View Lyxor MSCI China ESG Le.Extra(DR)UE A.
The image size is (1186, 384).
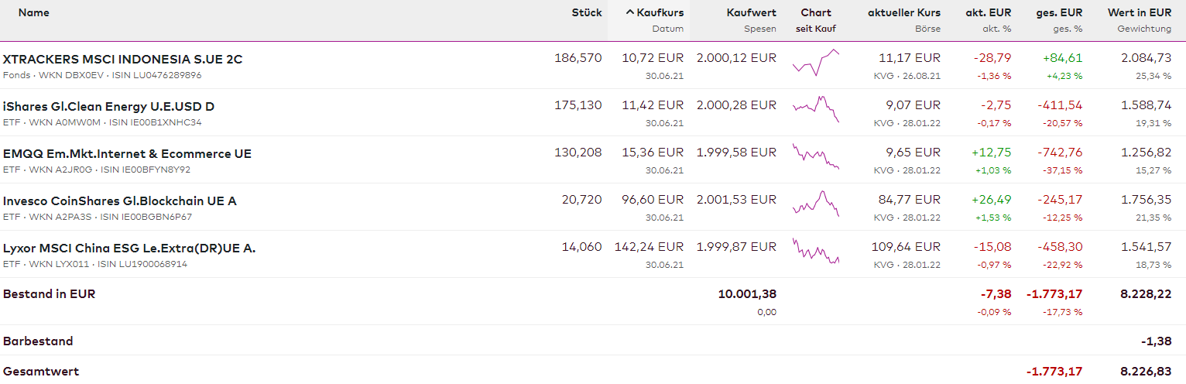(129, 248)
